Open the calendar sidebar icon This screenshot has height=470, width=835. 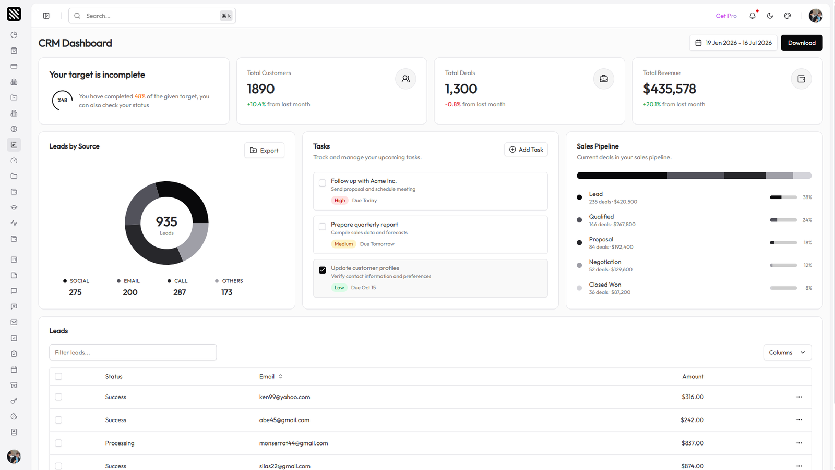pyautogui.click(x=14, y=369)
